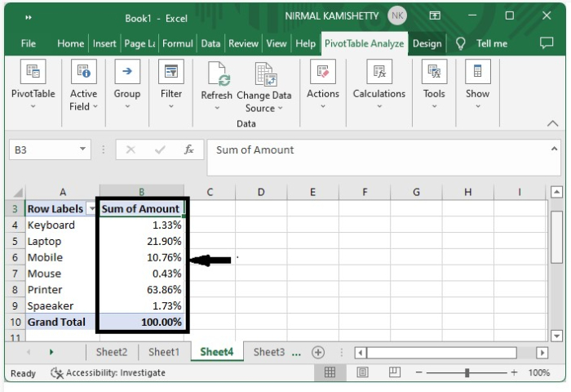This screenshot has height=392, width=571.
Task: Open the File tab
Action: (29, 43)
